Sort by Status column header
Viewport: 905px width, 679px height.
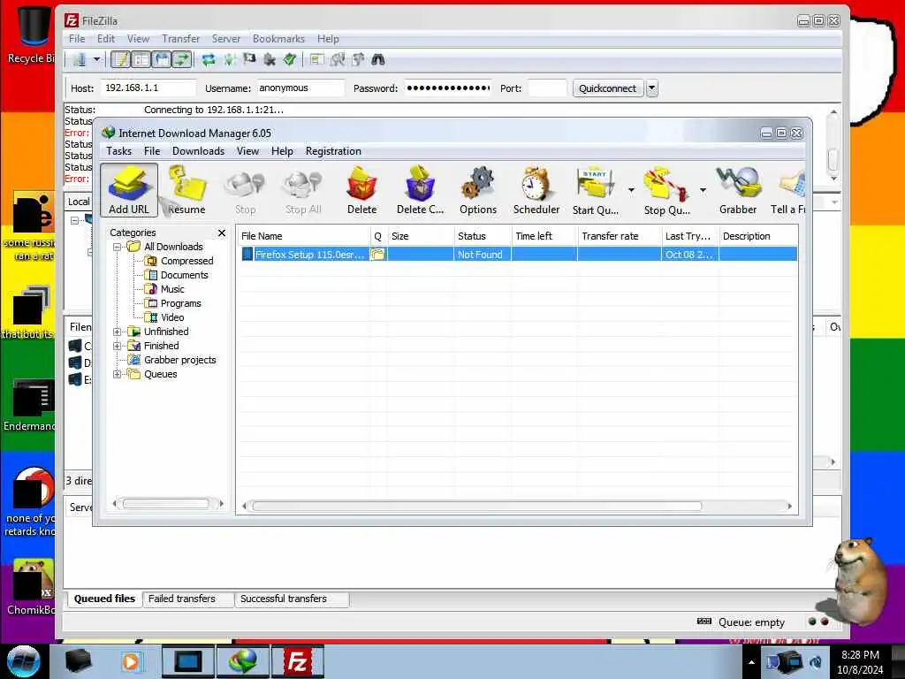(483, 236)
